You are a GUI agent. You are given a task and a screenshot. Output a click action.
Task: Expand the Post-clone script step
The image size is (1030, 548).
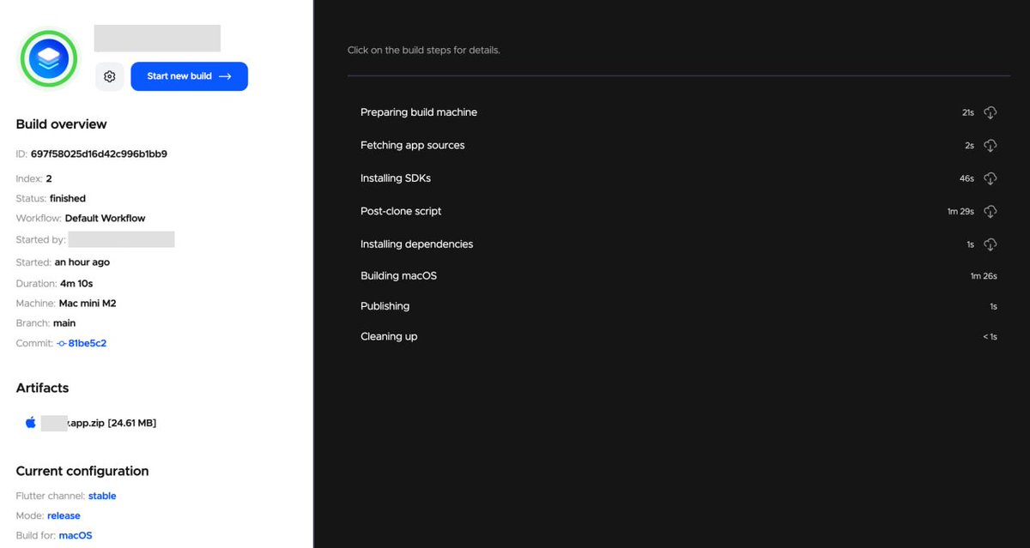678,211
